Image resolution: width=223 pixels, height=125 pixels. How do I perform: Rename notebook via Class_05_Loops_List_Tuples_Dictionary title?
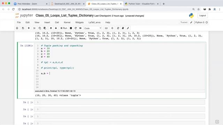pyautogui.click(x=64, y=15)
